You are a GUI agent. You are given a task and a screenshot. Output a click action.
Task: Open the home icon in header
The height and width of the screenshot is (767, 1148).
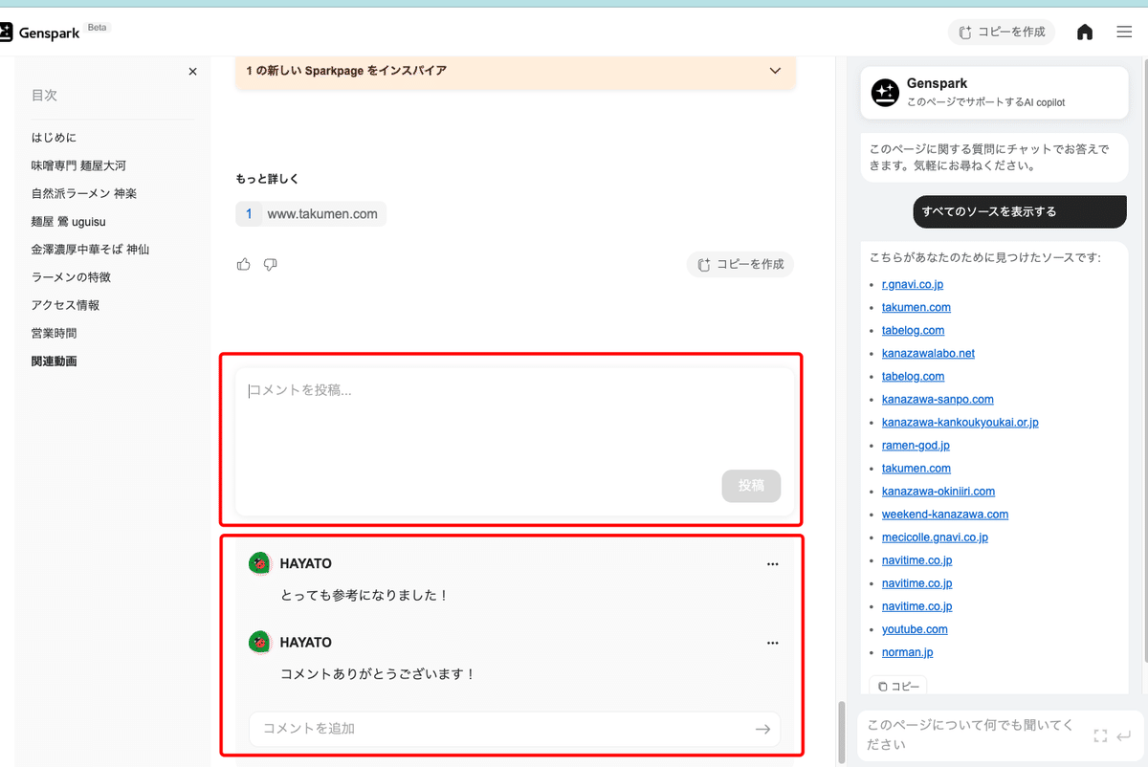pyautogui.click(x=1085, y=33)
